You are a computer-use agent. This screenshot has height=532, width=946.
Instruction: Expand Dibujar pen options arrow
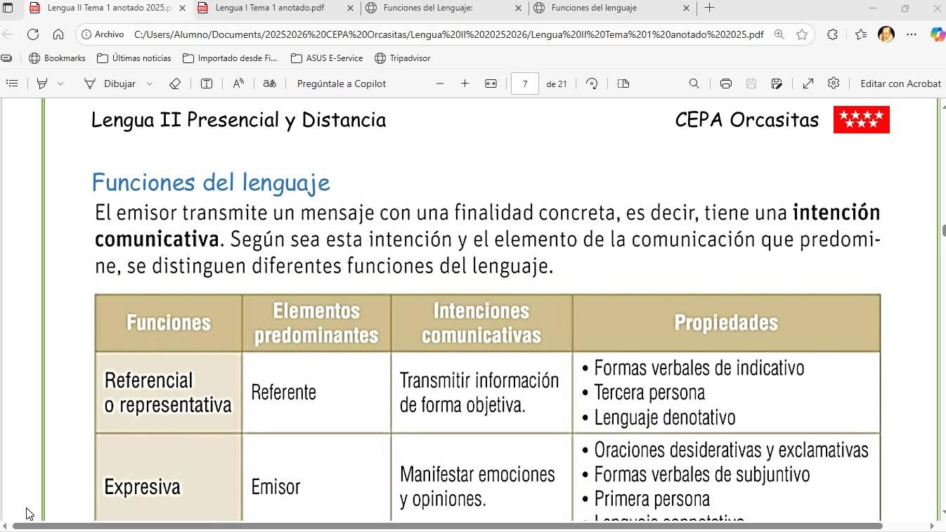click(150, 84)
